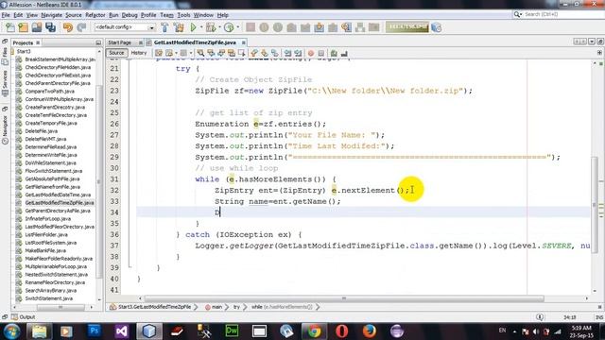Open Firefox from taskbar
Screen dimensions: 605x340
[x=370, y=331]
